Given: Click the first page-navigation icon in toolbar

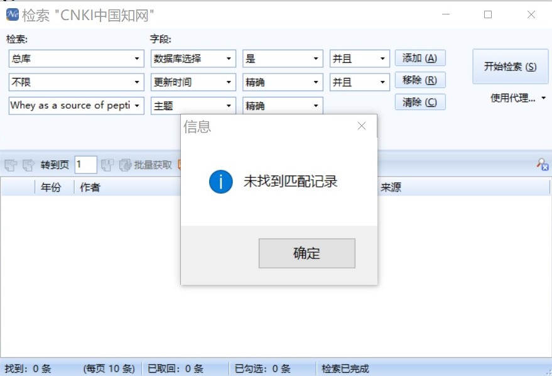Looking at the screenshot, I should (x=11, y=165).
